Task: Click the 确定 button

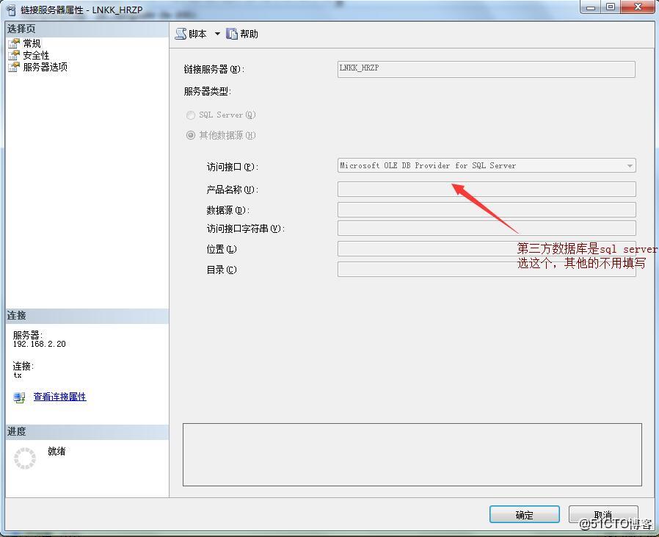Action: 525,514
